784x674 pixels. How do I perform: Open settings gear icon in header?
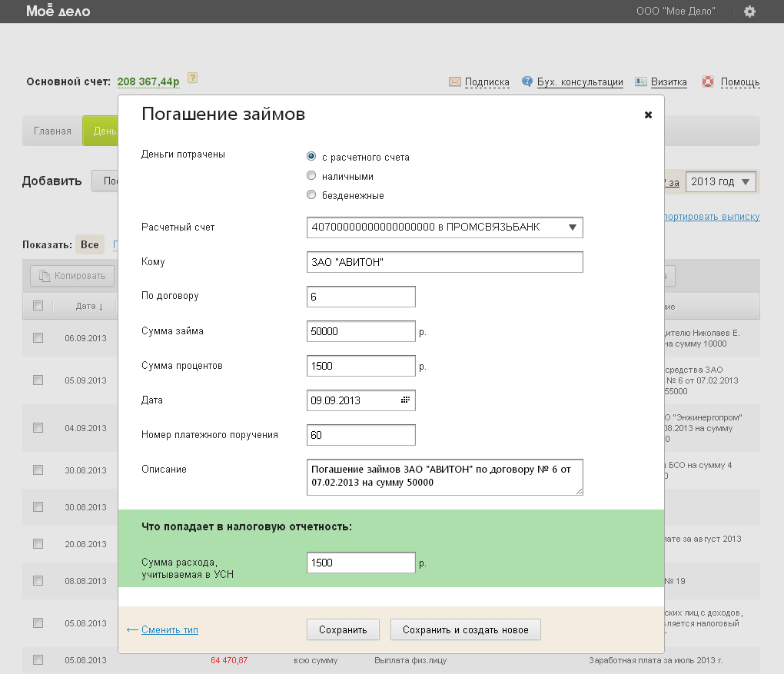pos(749,12)
